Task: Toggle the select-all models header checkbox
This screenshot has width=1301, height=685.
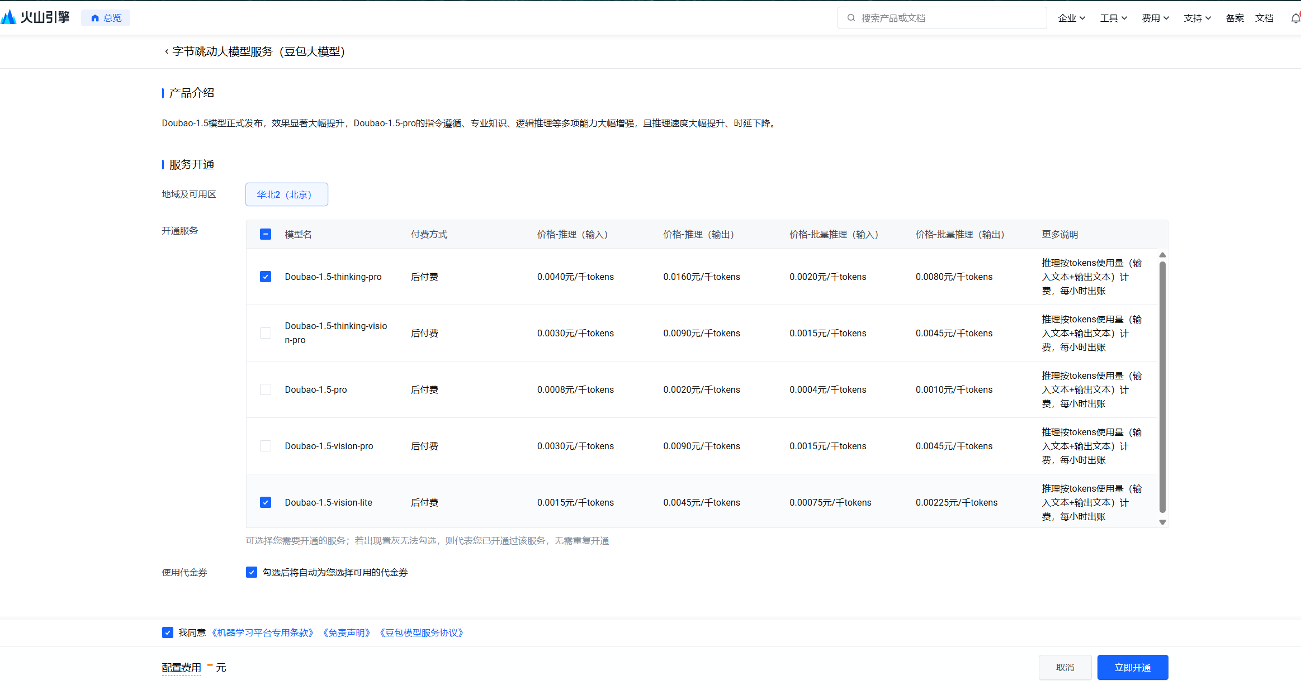Action: pyautogui.click(x=266, y=234)
